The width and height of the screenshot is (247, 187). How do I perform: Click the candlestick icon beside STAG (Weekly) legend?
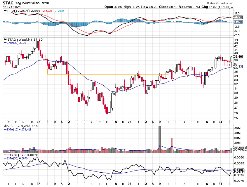tap(6, 40)
